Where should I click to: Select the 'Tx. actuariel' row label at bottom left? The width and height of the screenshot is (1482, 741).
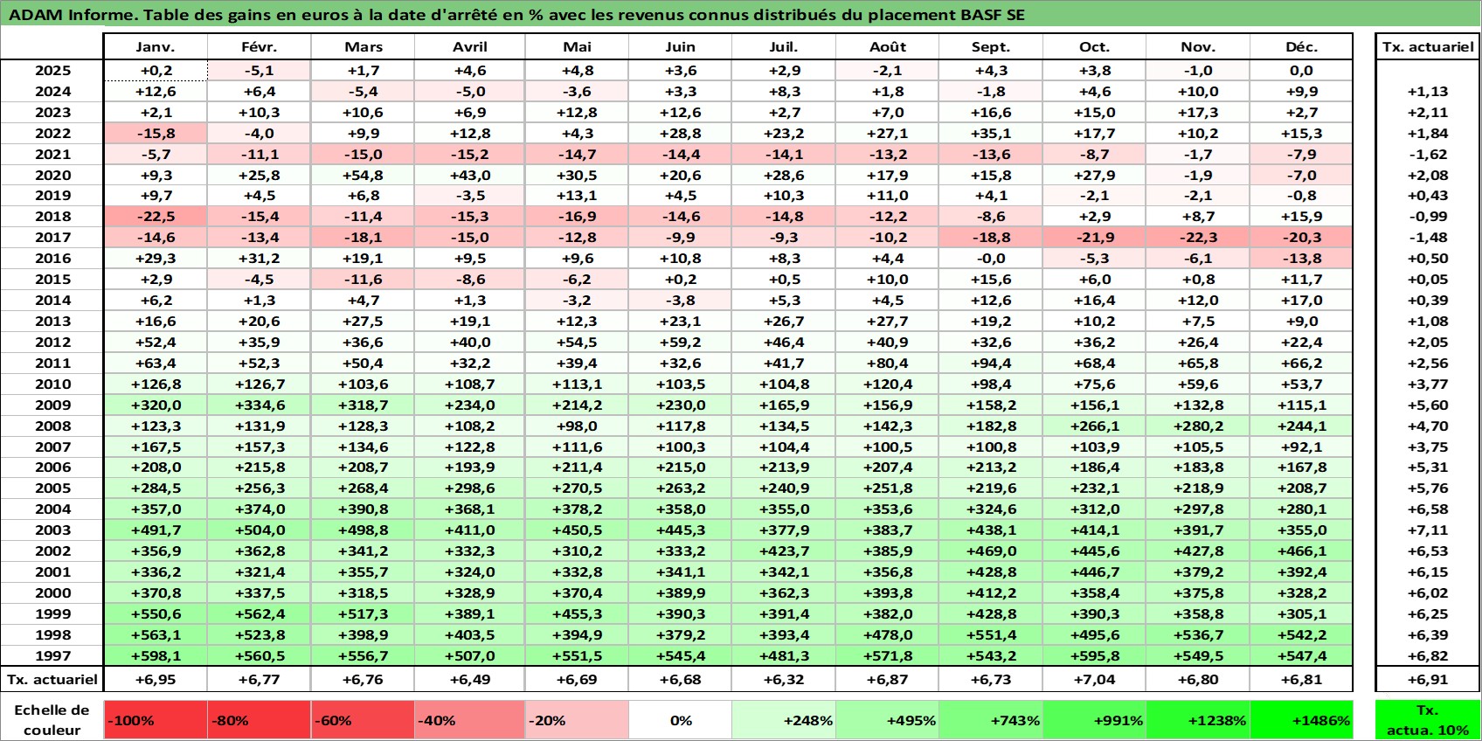[52, 679]
